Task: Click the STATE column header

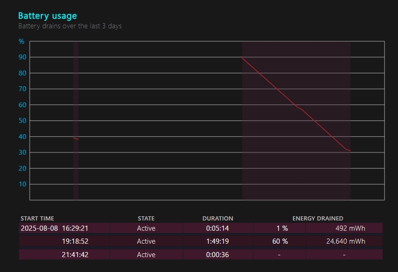Action: pos(146,218)
